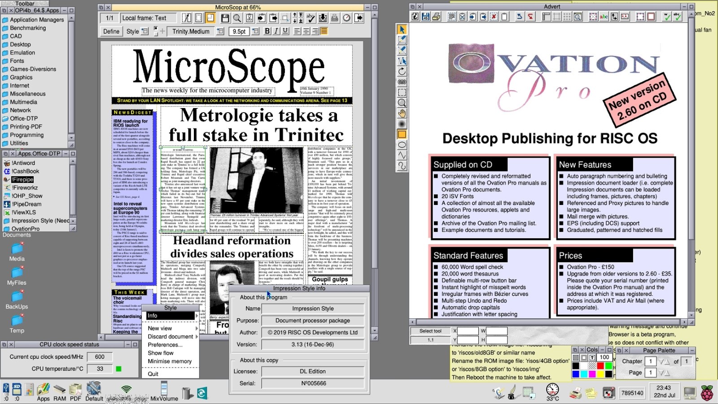Set left text alignment in MicroScop
The image size is (718, 404).
click(297, 31)
